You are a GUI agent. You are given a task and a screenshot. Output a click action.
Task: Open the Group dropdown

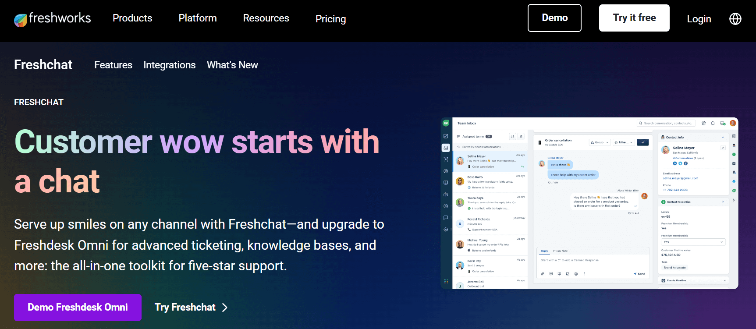(600, 142)
